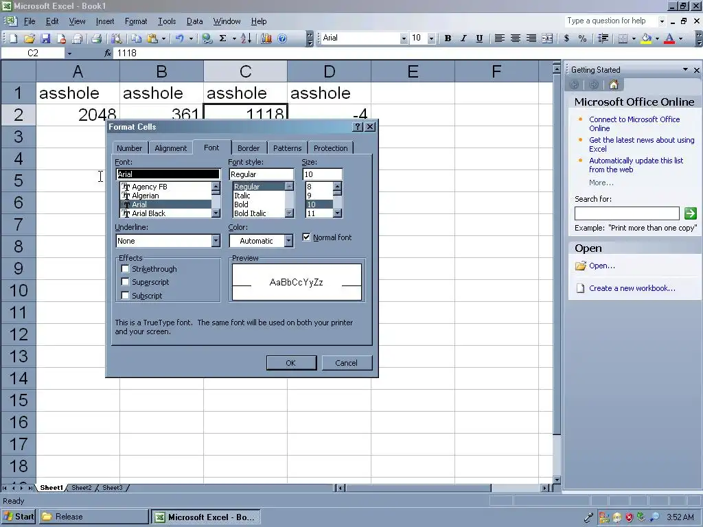Click the Fill Color paint bucket
Screen dimensions: 703x527
pos(646,38)
